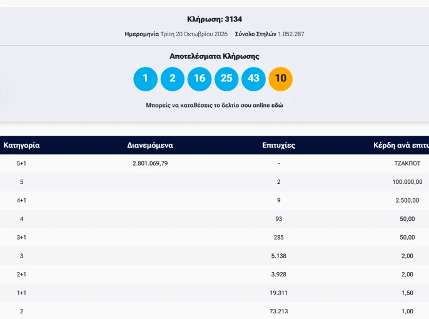
Task: Select the 1+1 category cell
Action: coord(21,293)
